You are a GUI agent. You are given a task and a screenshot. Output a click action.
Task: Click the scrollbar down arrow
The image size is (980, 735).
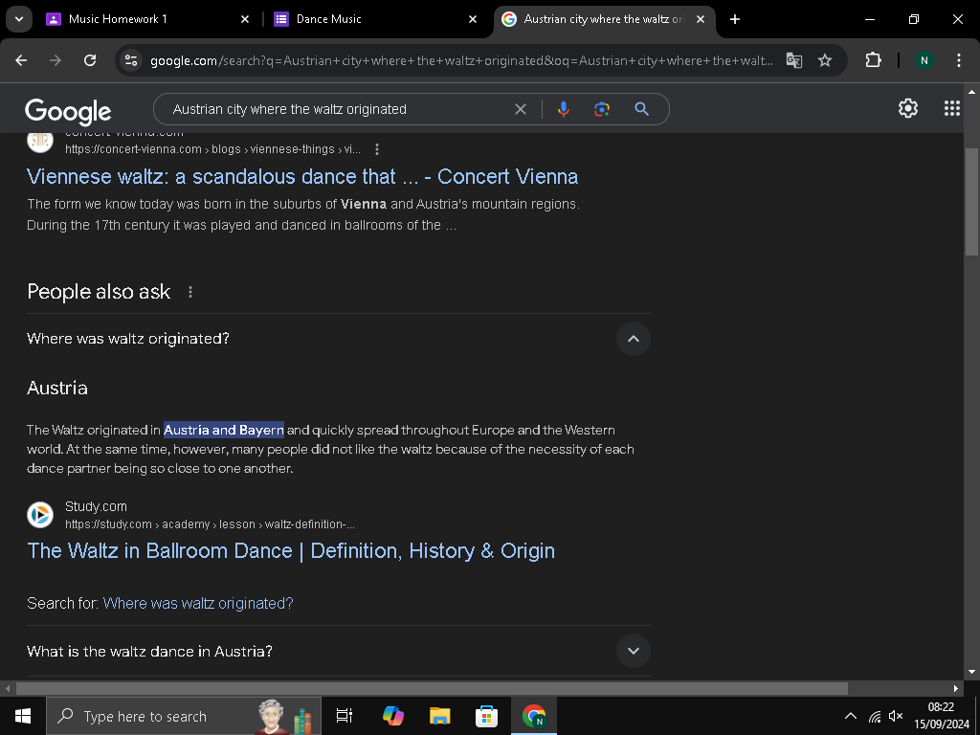pyautogui.click(x=971, y=672)
